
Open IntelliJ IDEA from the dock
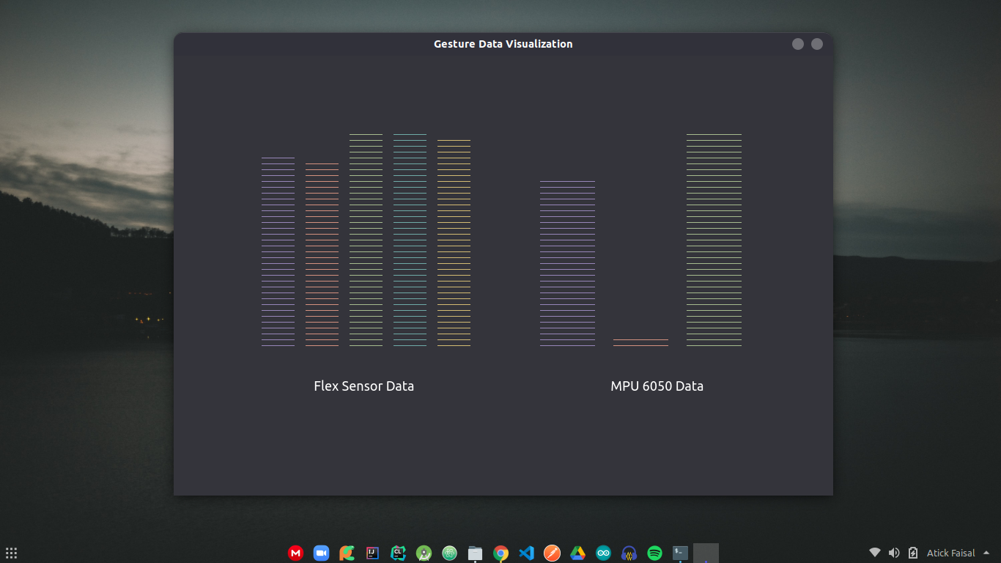click(x=372, y=553)
